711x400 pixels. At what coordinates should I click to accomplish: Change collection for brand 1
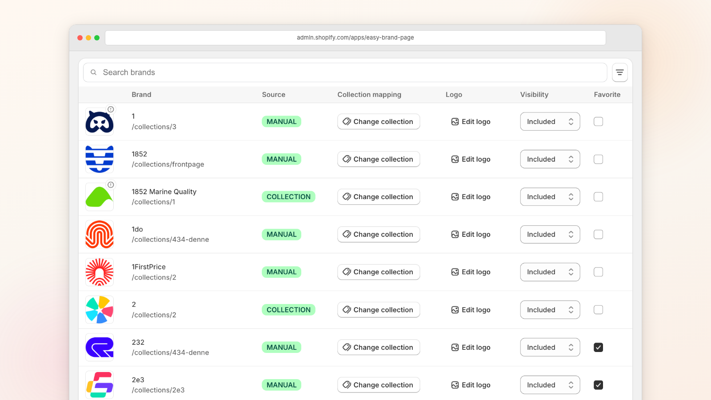tap(379, 122)
